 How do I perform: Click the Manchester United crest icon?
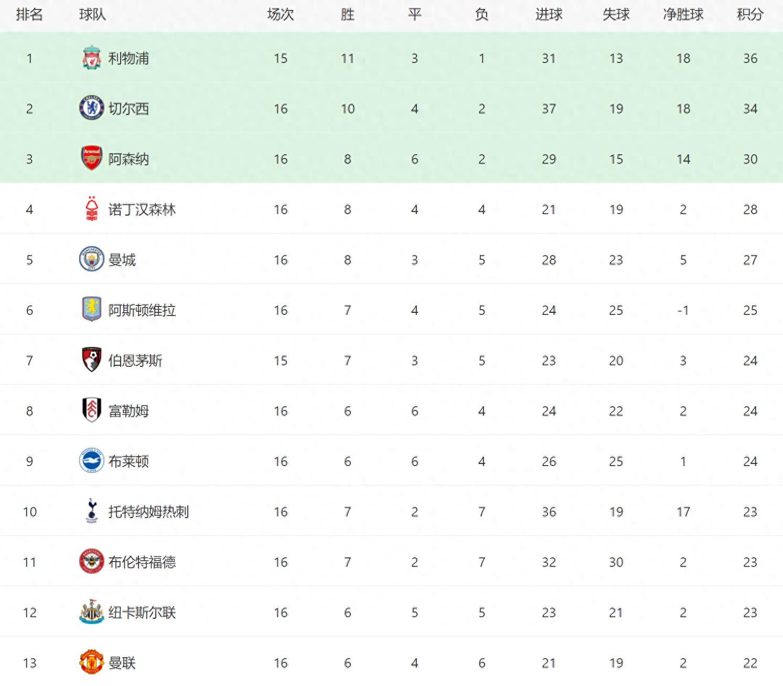coord(92,662)
